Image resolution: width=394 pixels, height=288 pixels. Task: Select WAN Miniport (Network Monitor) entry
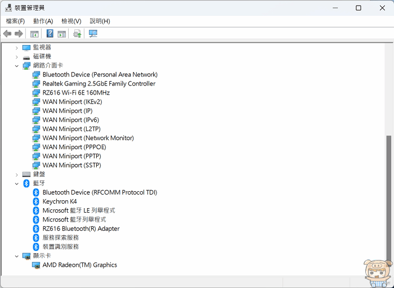click(88, 138)
